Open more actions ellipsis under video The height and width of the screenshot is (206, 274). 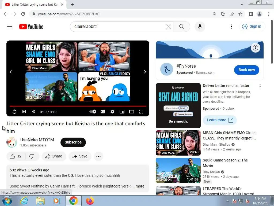tap(98, 156)
